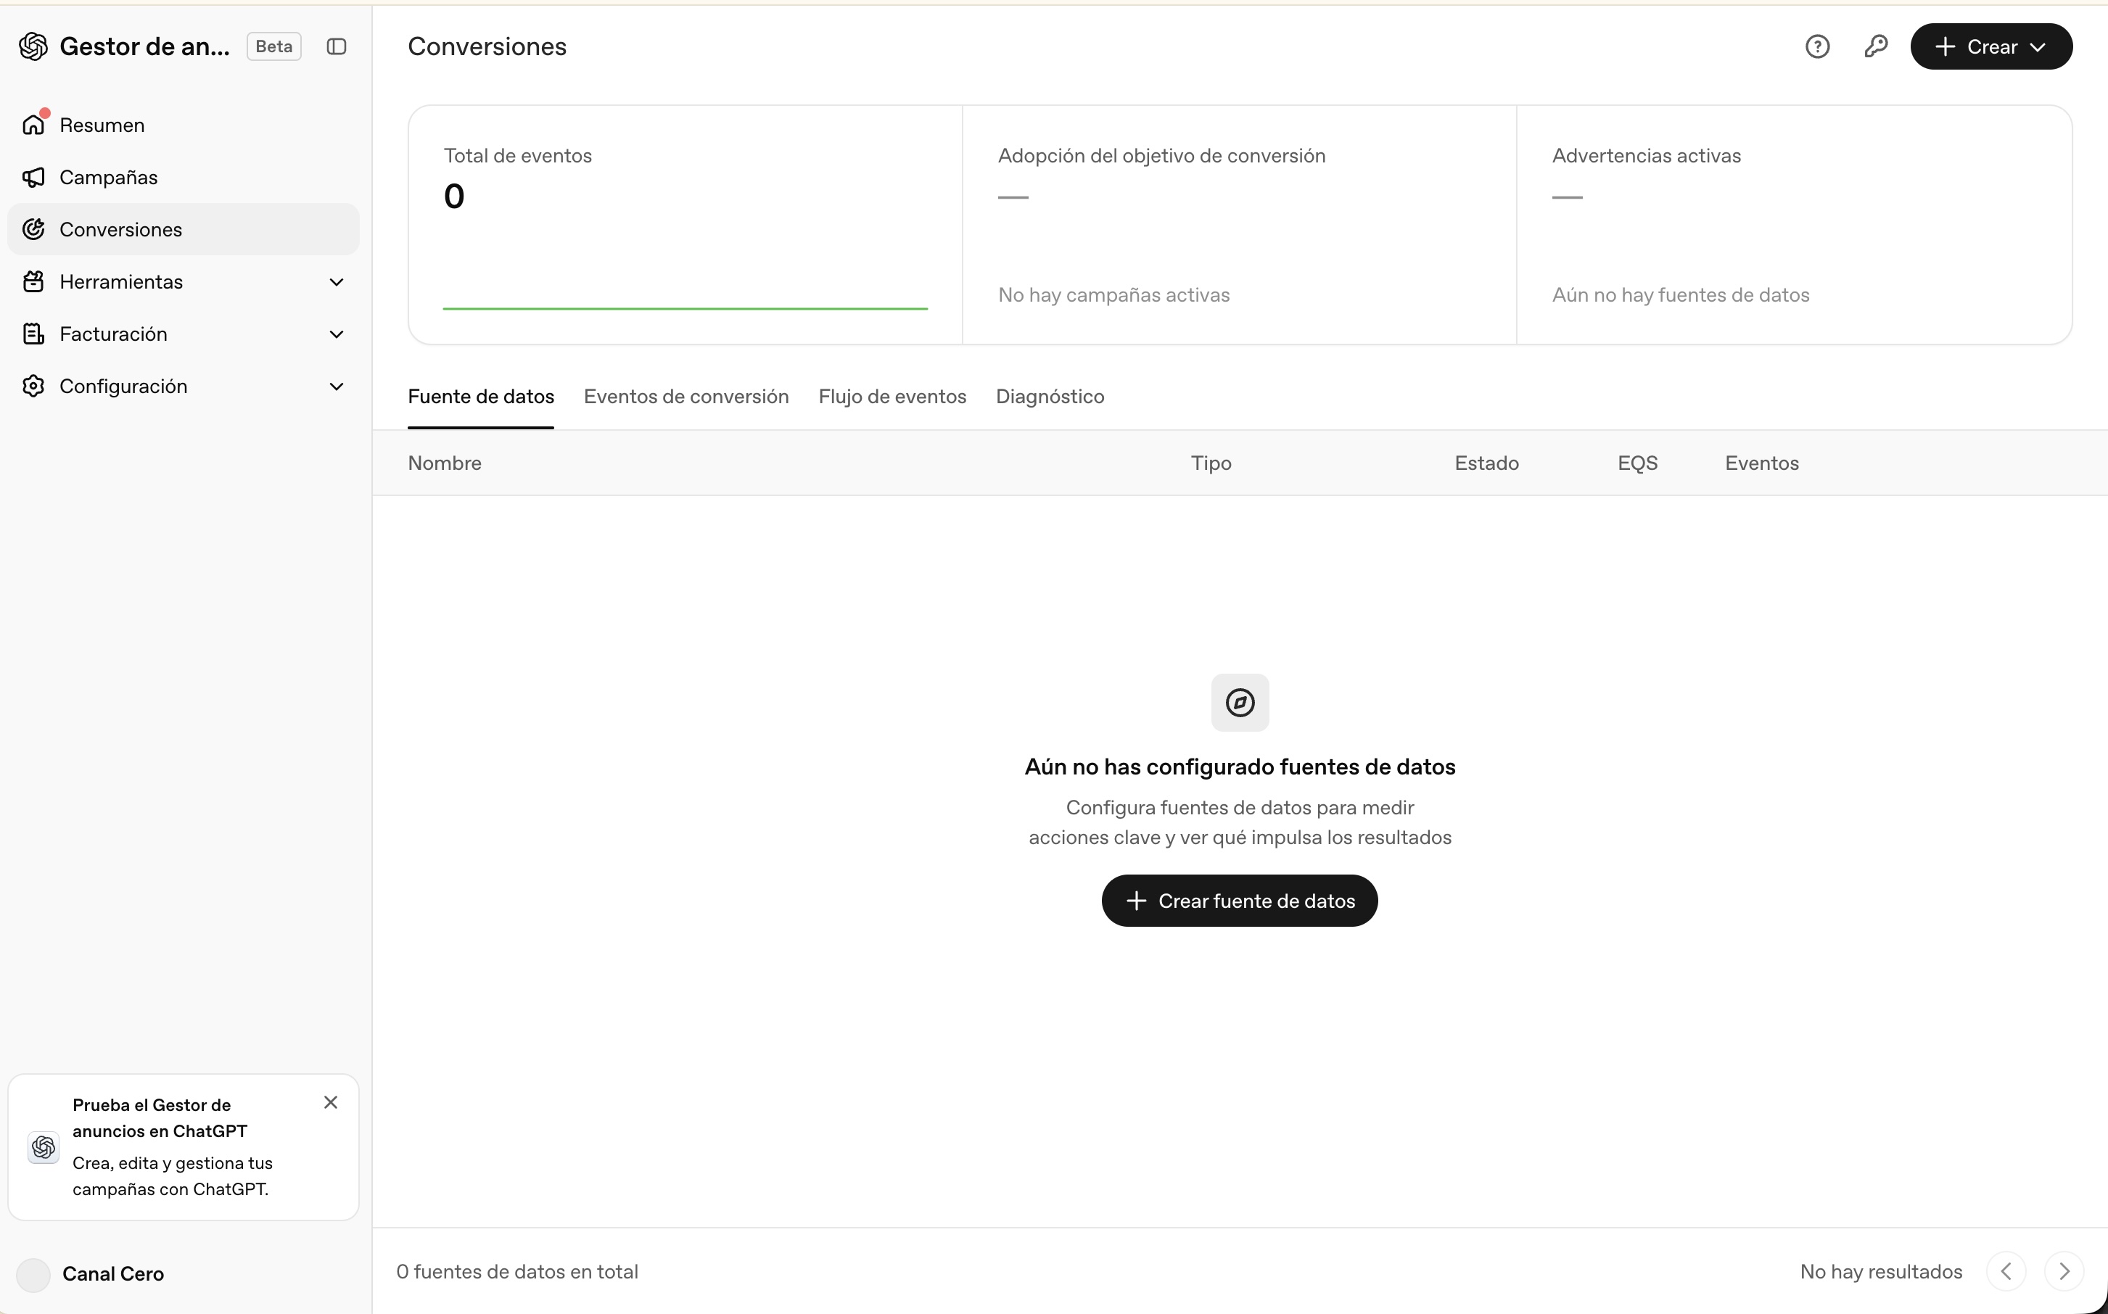Click the Canal Cero avatar circle
Viewport: 2108px width, 1314px height.
coord(34,1275)
